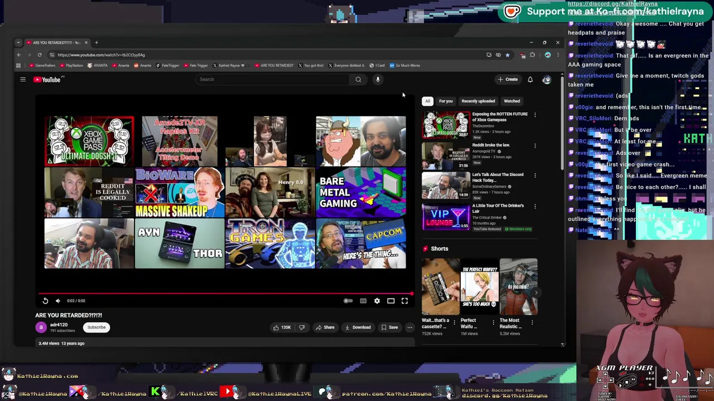The width and height of the screenshot is (714, 401).
Task: Open the Create button
Action: point(508,80)
